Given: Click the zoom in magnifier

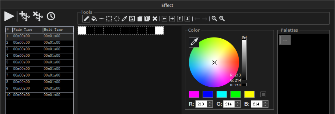Looking at the screenshot, I should point(222,19).
